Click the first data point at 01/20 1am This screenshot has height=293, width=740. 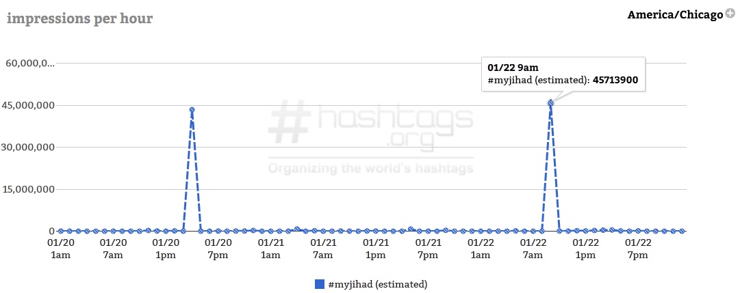click(x=60, y=231)
